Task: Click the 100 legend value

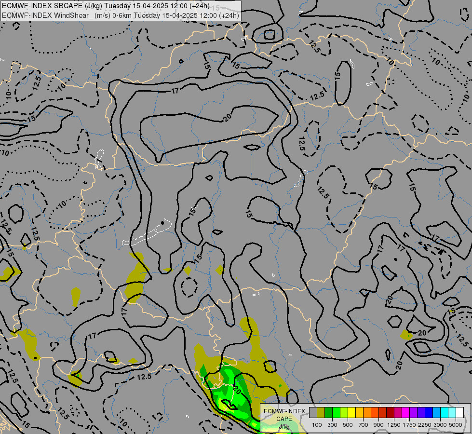Action: tap(317, 425)
